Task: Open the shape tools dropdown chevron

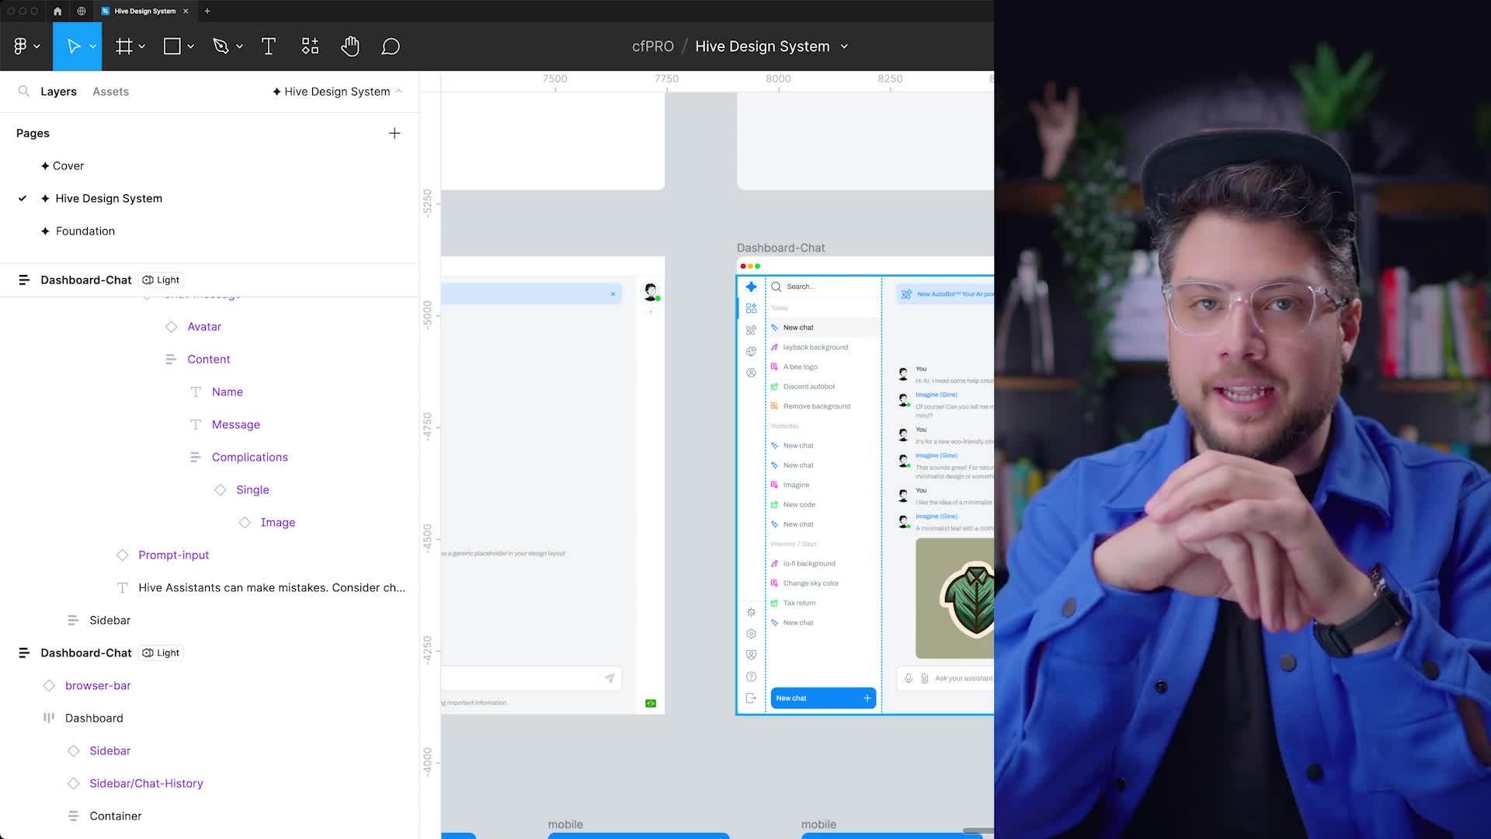Action: tap(190, 47)
